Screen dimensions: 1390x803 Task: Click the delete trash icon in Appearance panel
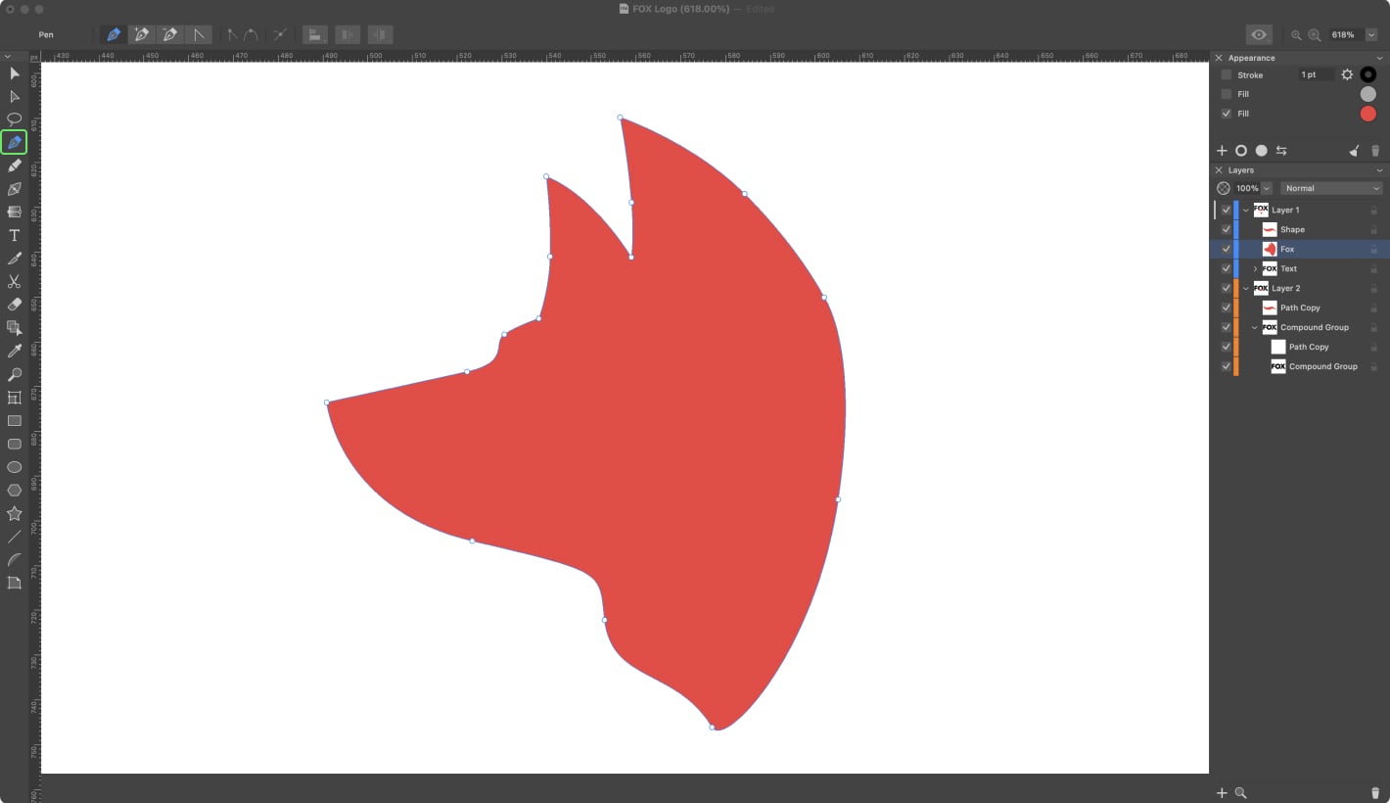[1375, 150]
